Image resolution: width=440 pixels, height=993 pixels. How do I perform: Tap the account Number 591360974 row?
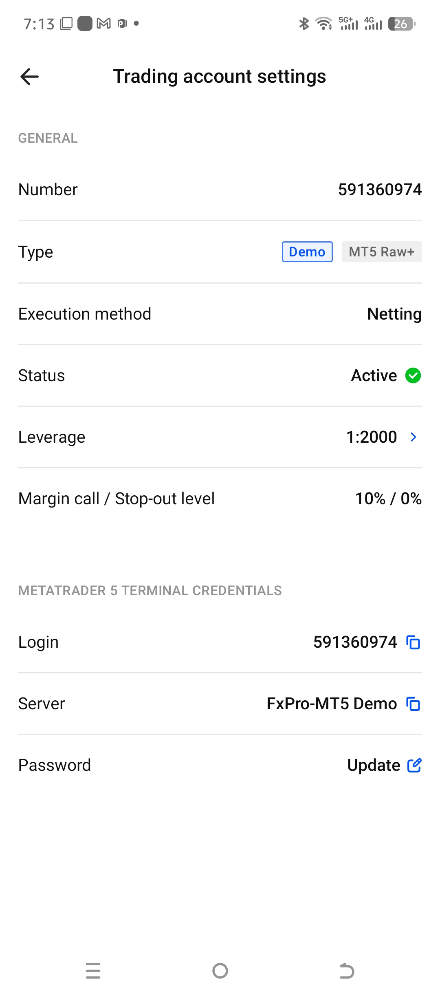(x=220, y=189)
